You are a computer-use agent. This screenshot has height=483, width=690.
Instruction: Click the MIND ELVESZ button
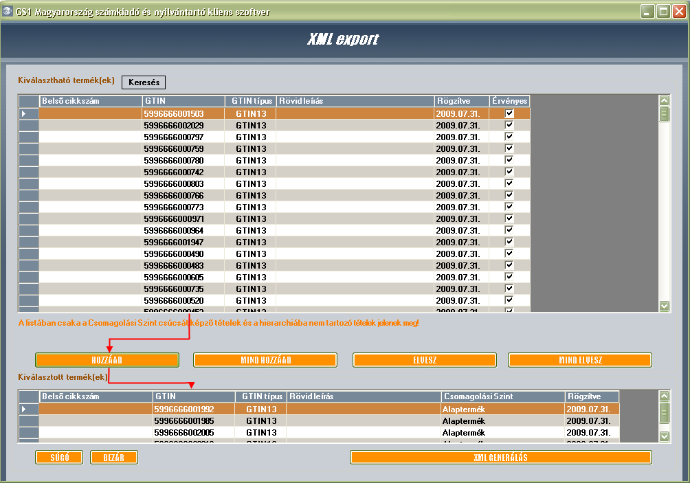[x=580, y=360]
